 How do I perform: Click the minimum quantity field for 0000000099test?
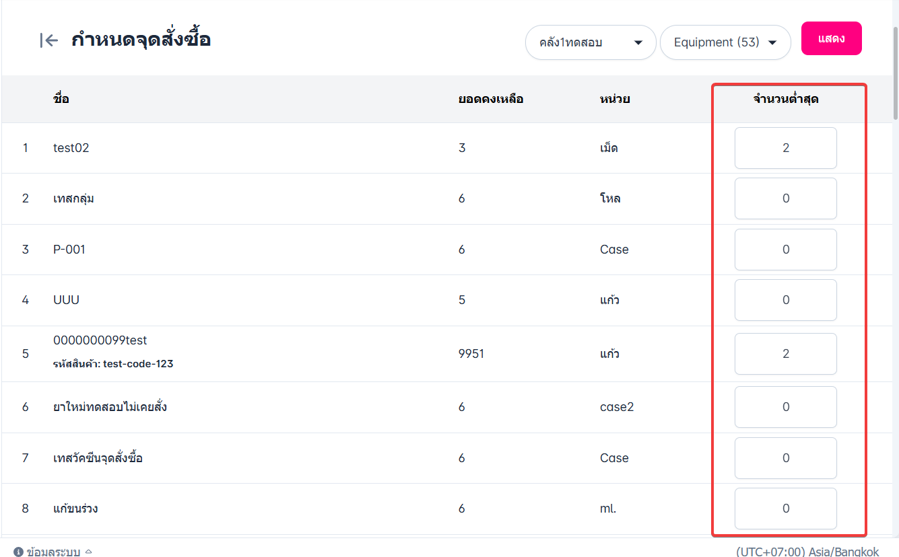[785, 354]
